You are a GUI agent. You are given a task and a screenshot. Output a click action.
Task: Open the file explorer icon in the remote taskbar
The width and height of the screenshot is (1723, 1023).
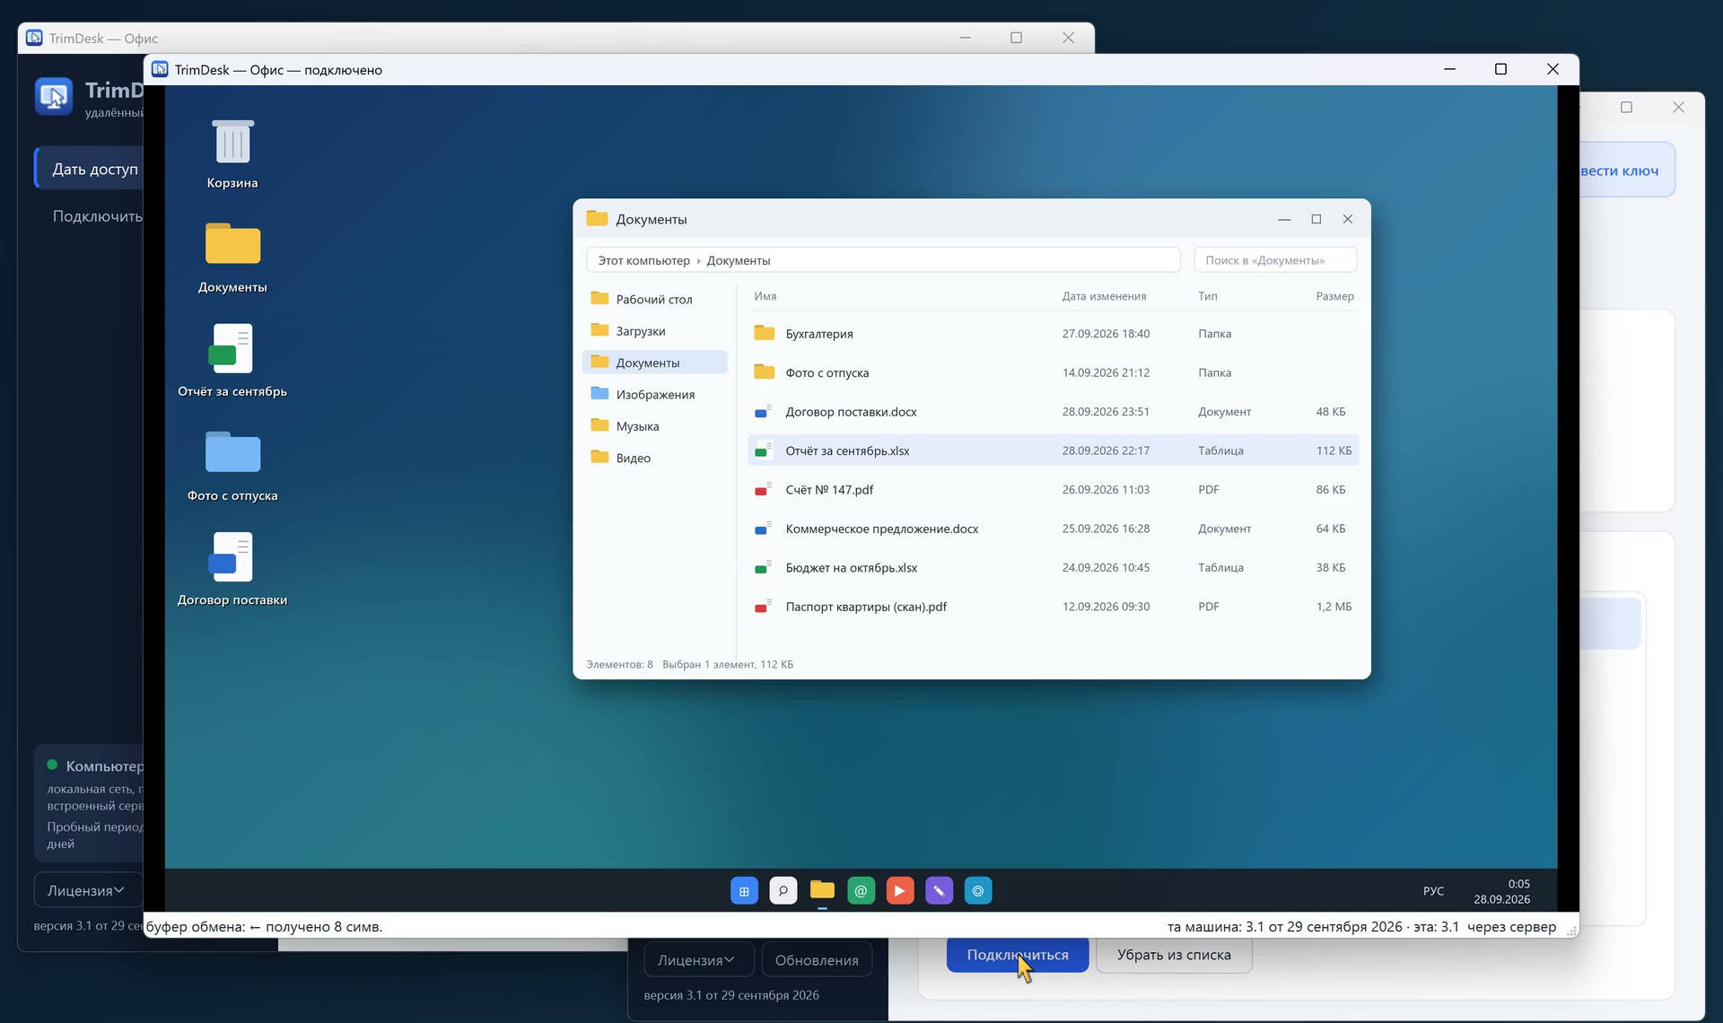(822, 891)
